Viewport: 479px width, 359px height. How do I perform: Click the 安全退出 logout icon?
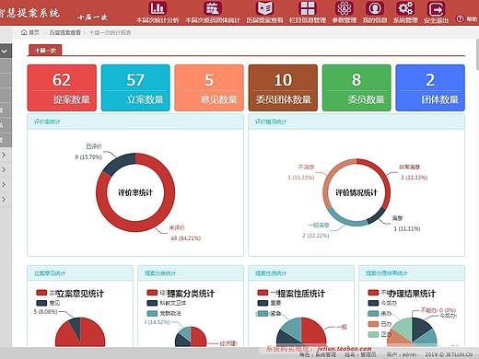(436, 8)
